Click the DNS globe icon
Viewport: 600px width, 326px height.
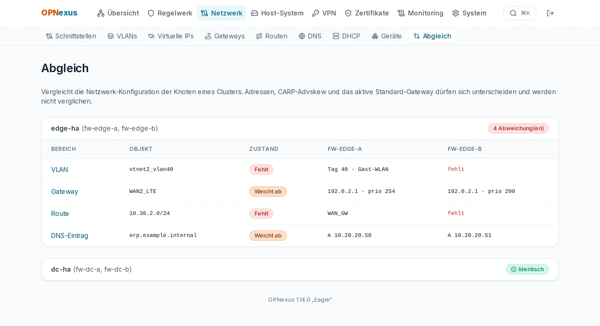pos(302,36)
